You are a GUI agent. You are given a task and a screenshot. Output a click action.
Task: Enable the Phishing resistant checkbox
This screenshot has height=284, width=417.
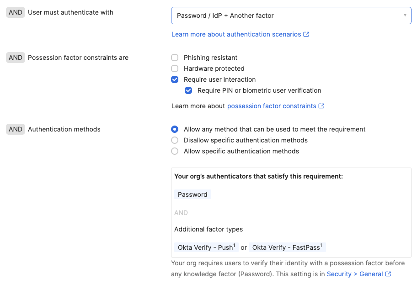[175, 58]
